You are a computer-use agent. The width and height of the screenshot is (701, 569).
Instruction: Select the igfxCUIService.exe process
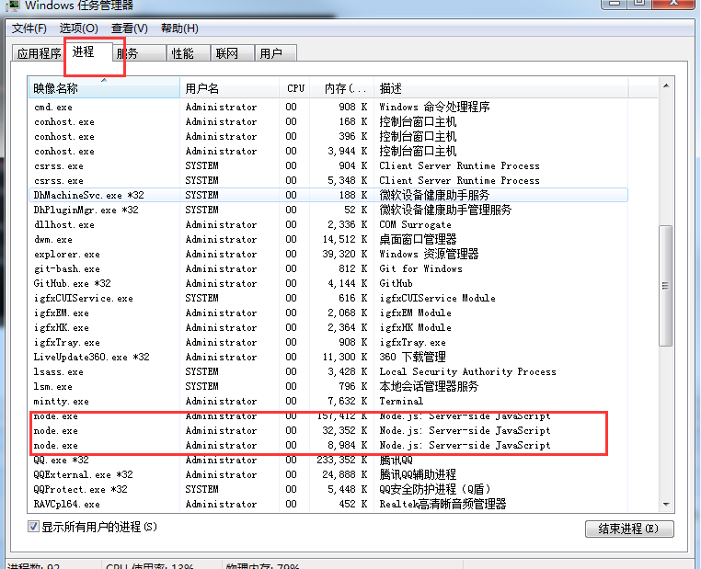point(328,299)
